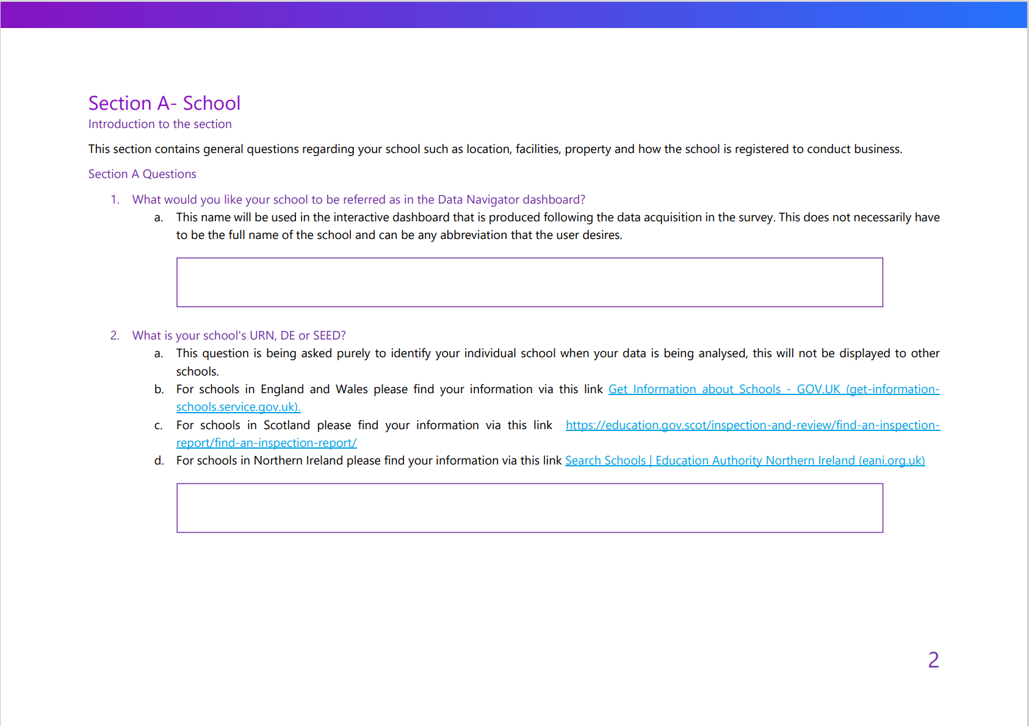
Task: Click the purple gradient header bar
Action: click(x=514, y=15)
